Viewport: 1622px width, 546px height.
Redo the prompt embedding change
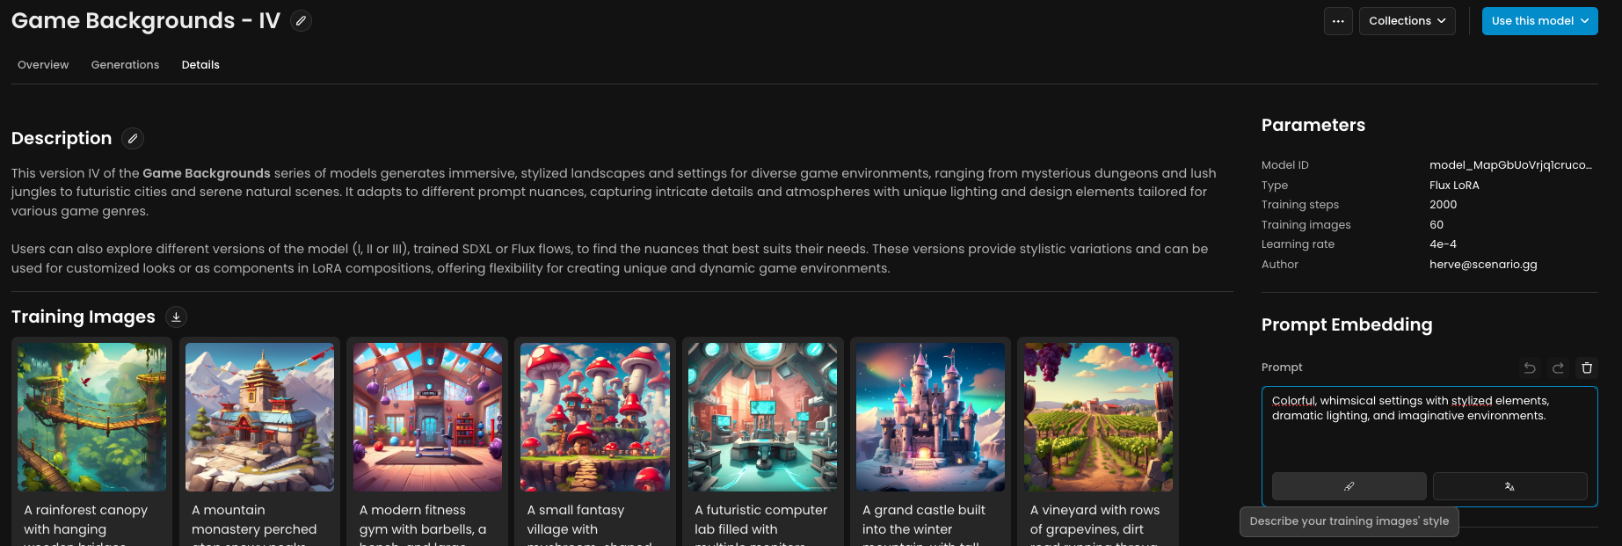click(1558, 368)
